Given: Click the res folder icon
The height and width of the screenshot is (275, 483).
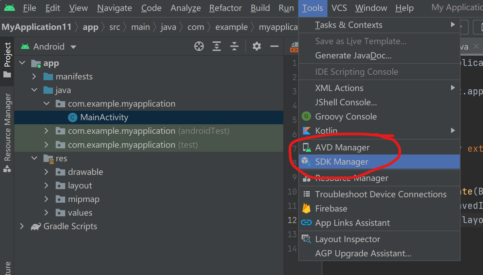Looking at the screenshot, I should (x=49, y=159).
